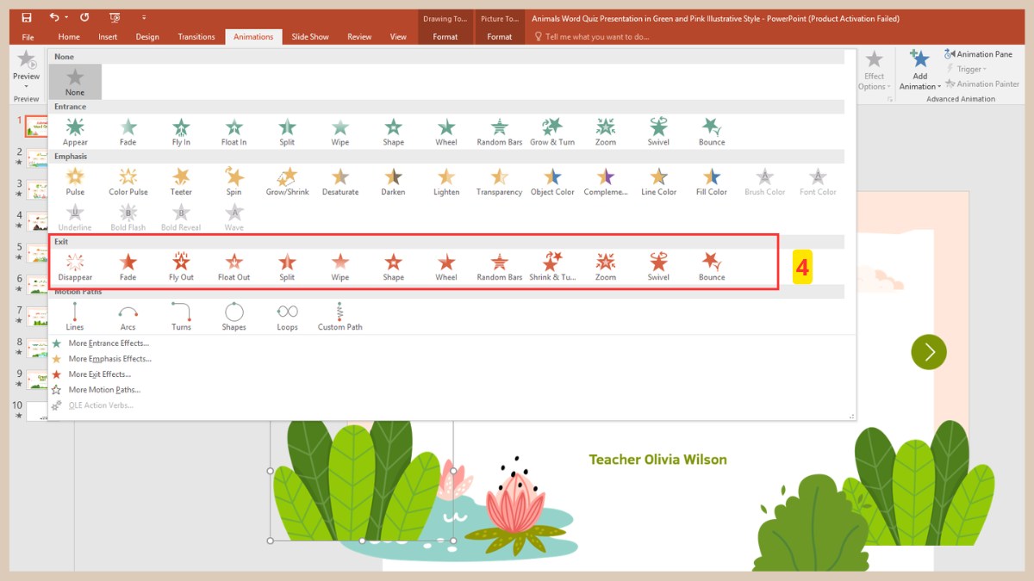Choose the Custom Path motion path
Screen dimensions: 1034x581
339,315
